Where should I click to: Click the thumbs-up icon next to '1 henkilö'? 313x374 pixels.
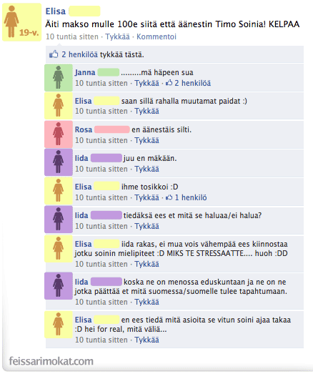[169, 197]
